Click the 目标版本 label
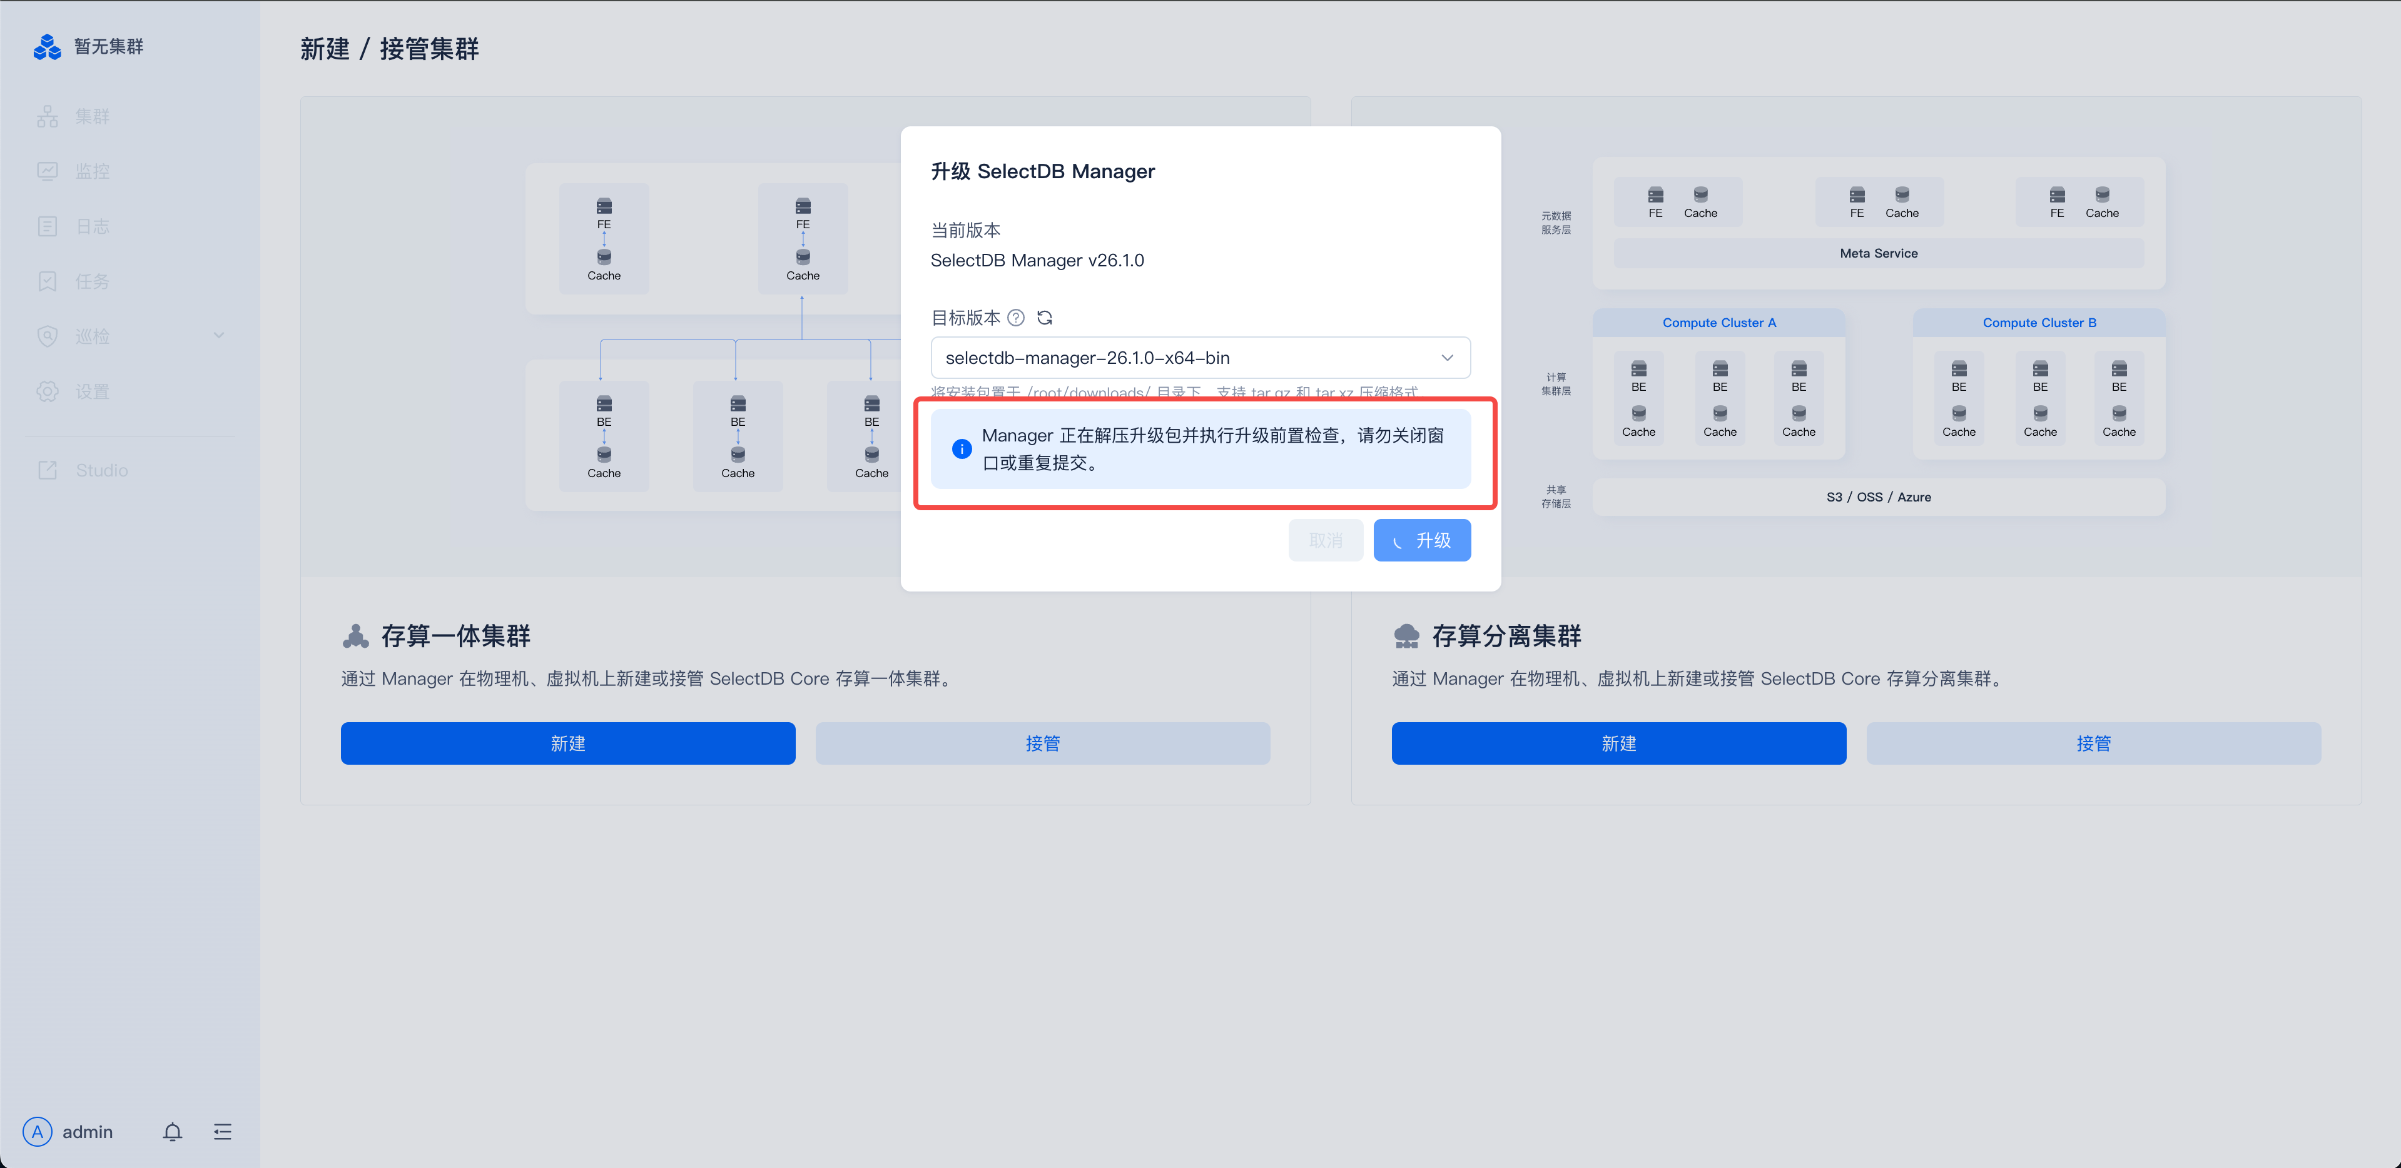This screenshot has width=2401, height=1168. (x=965, y=318)
